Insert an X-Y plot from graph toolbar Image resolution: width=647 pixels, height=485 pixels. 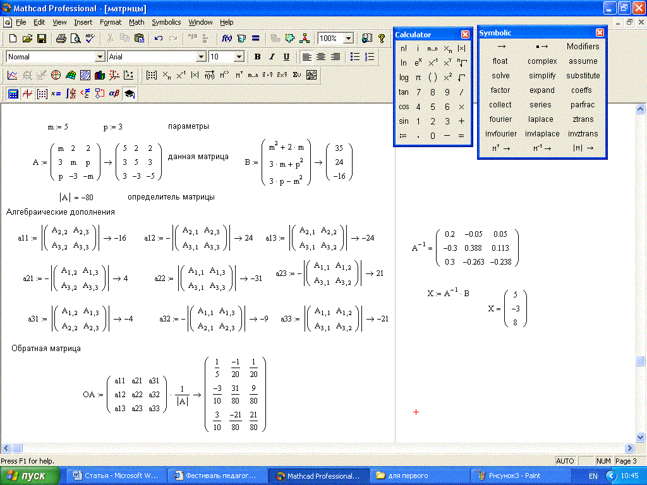tap(12, 75)
